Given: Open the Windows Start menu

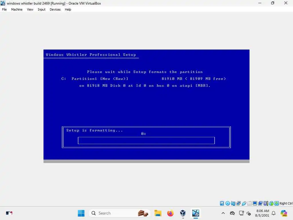Looking at the screenshot, I should point(81,213).
